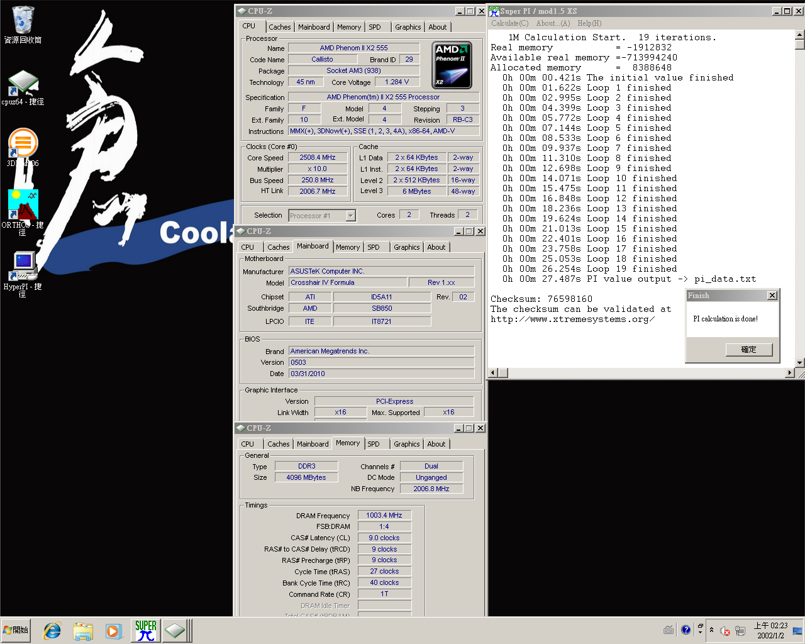
Task: Click the 'PI calculation is done!' message
Action: 725,319
